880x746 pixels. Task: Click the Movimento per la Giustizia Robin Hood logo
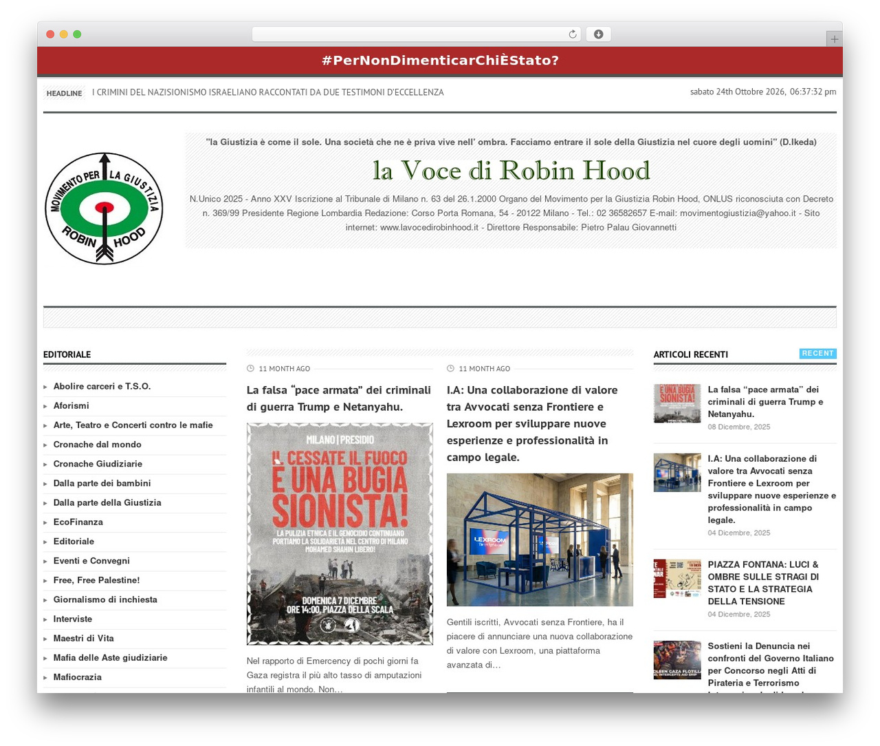(104, 209)
